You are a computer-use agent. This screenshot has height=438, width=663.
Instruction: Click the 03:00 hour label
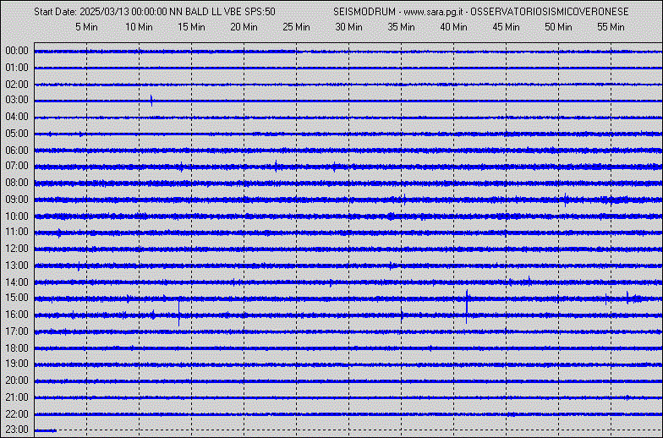tap(17, 100)
